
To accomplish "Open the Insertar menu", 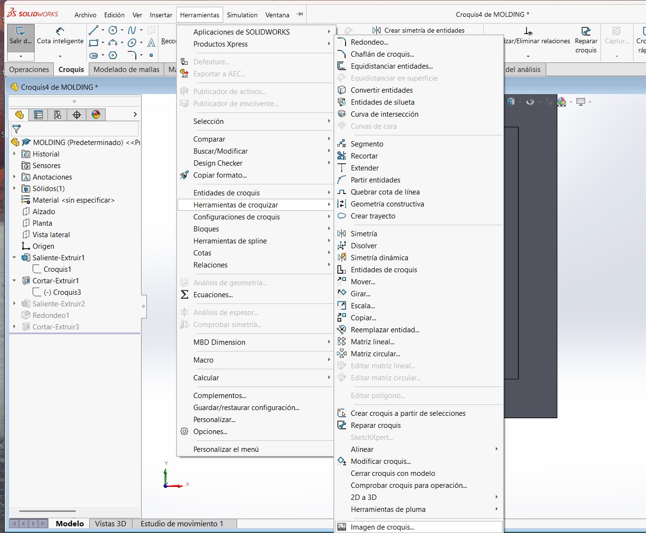I will pyautogui.click(x=161, y=15).
